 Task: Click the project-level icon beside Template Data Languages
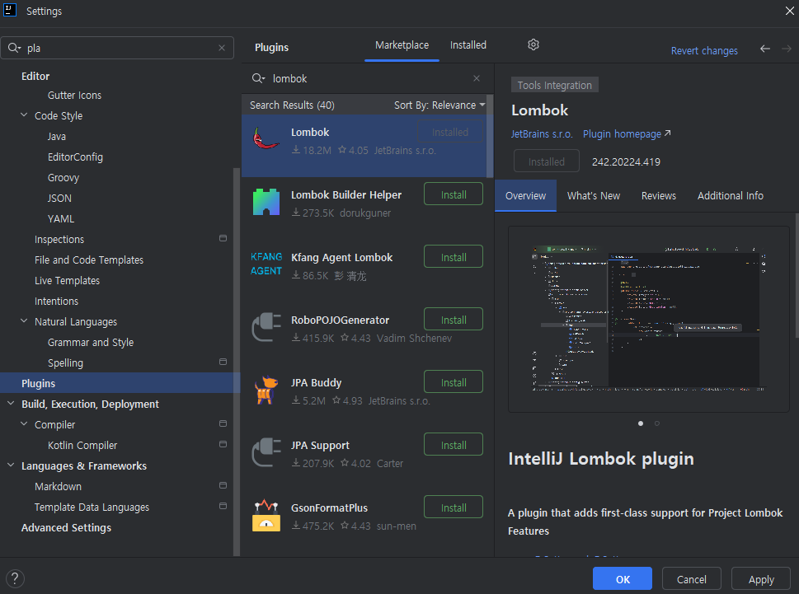(223, 506)
